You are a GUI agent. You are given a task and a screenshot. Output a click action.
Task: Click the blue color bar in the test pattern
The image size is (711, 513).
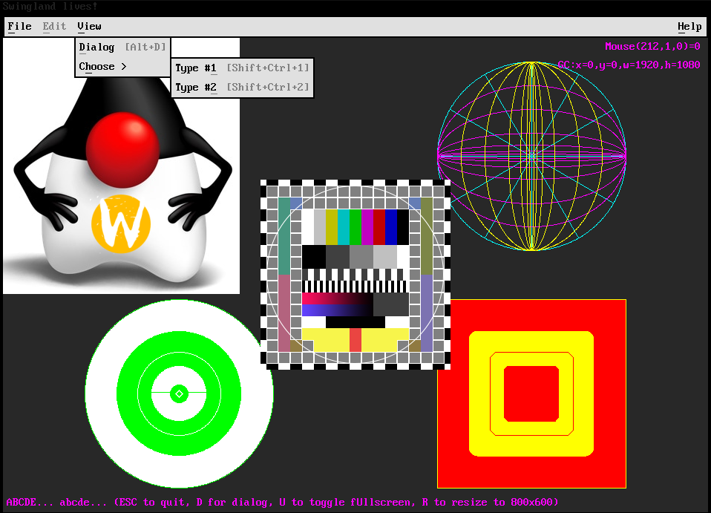click(391, 226)
